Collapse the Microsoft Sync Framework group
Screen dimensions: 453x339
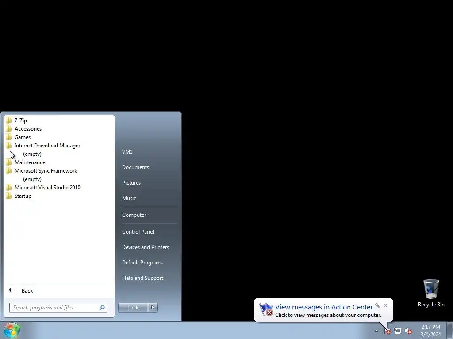coord(59,170)
